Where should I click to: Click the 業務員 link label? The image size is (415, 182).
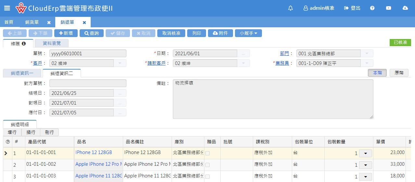(282, 63)
